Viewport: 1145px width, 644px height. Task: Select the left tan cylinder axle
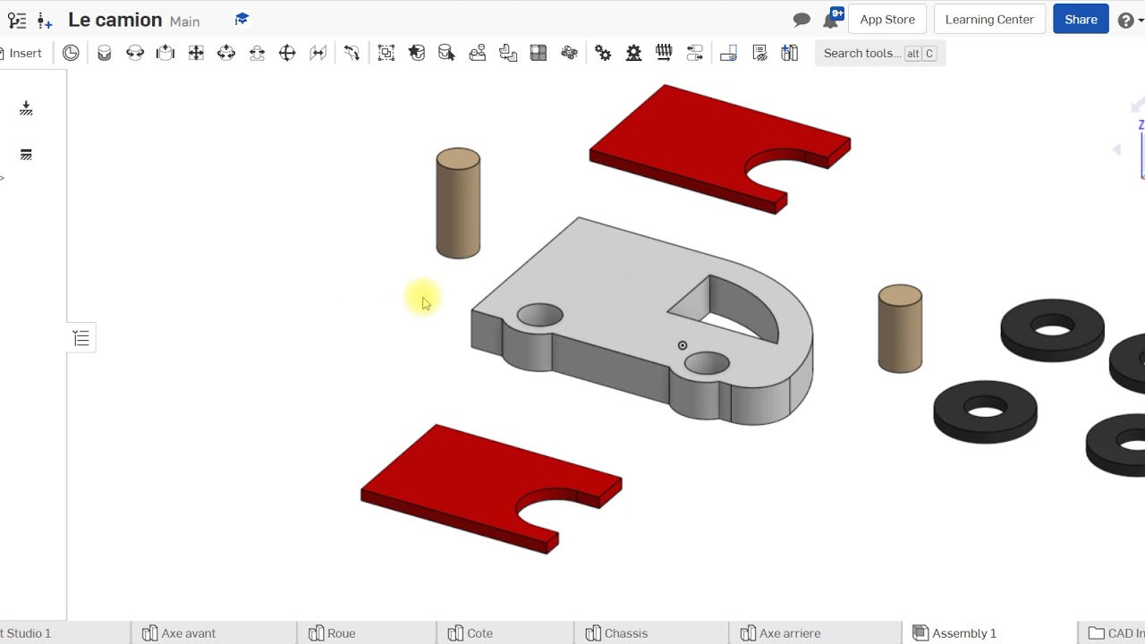pos(458,204)
